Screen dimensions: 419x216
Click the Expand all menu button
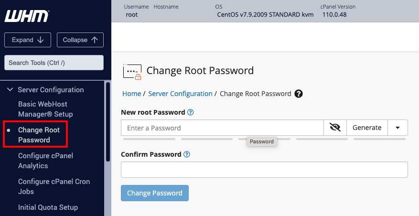point(28,40)
